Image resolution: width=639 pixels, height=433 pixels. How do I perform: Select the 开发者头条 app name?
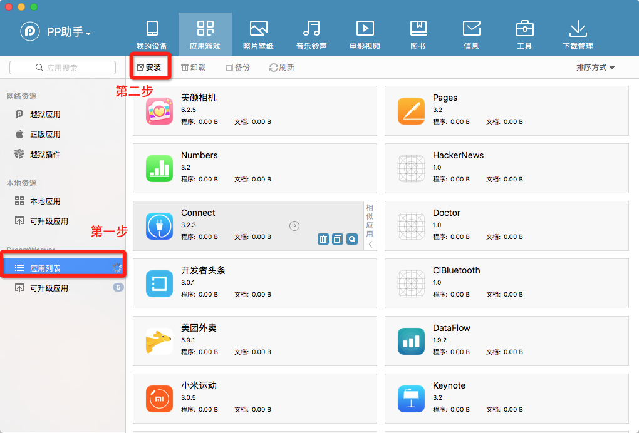(x=203, y=270)
